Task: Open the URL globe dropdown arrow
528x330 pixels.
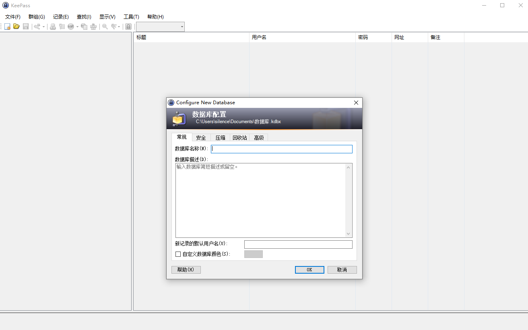Action: point(77,27)
